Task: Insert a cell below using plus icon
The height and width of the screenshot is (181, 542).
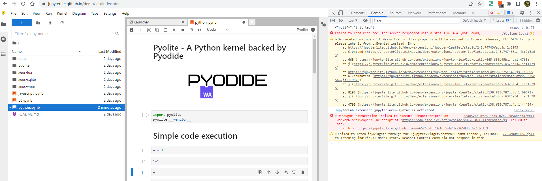Action: click(x=140, y=30)
